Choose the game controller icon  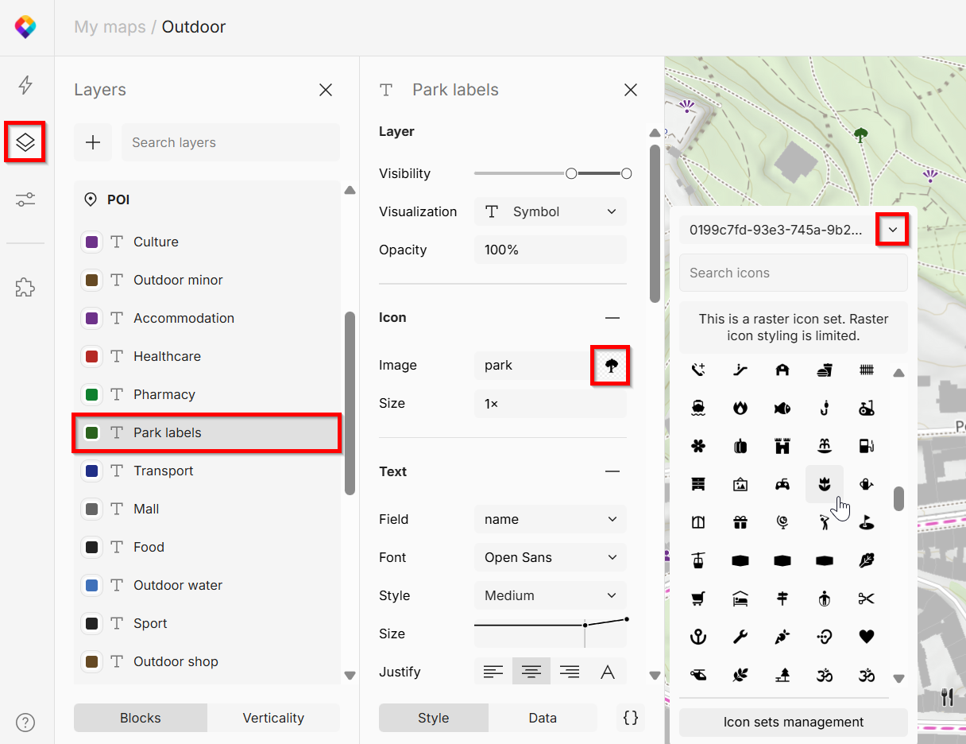(x=782, y=483)
